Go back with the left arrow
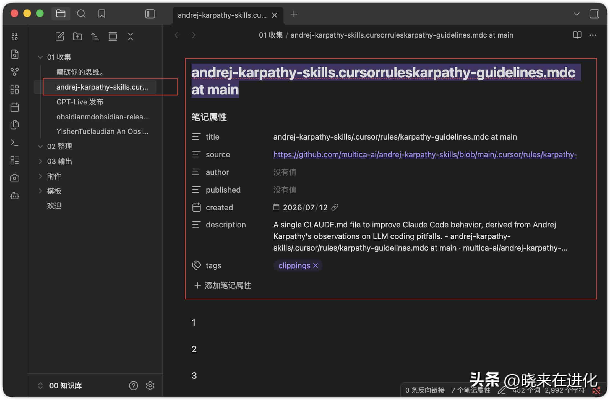The width and height of the screenshot is (610, 400). [177, 35]
